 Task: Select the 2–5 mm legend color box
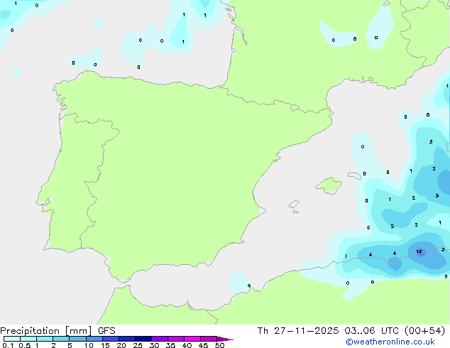[61, 339]
